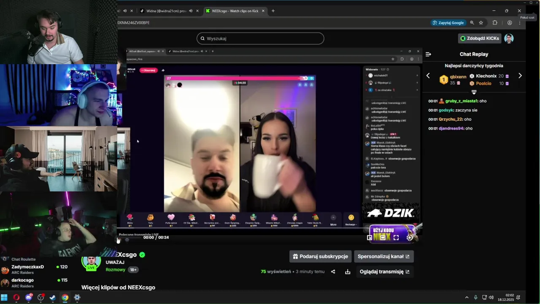Show previous top donors with left arrow

428,76
